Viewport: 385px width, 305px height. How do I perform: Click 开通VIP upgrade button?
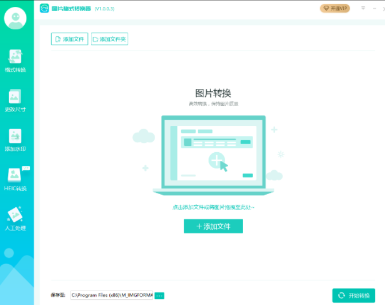(334, 9)
